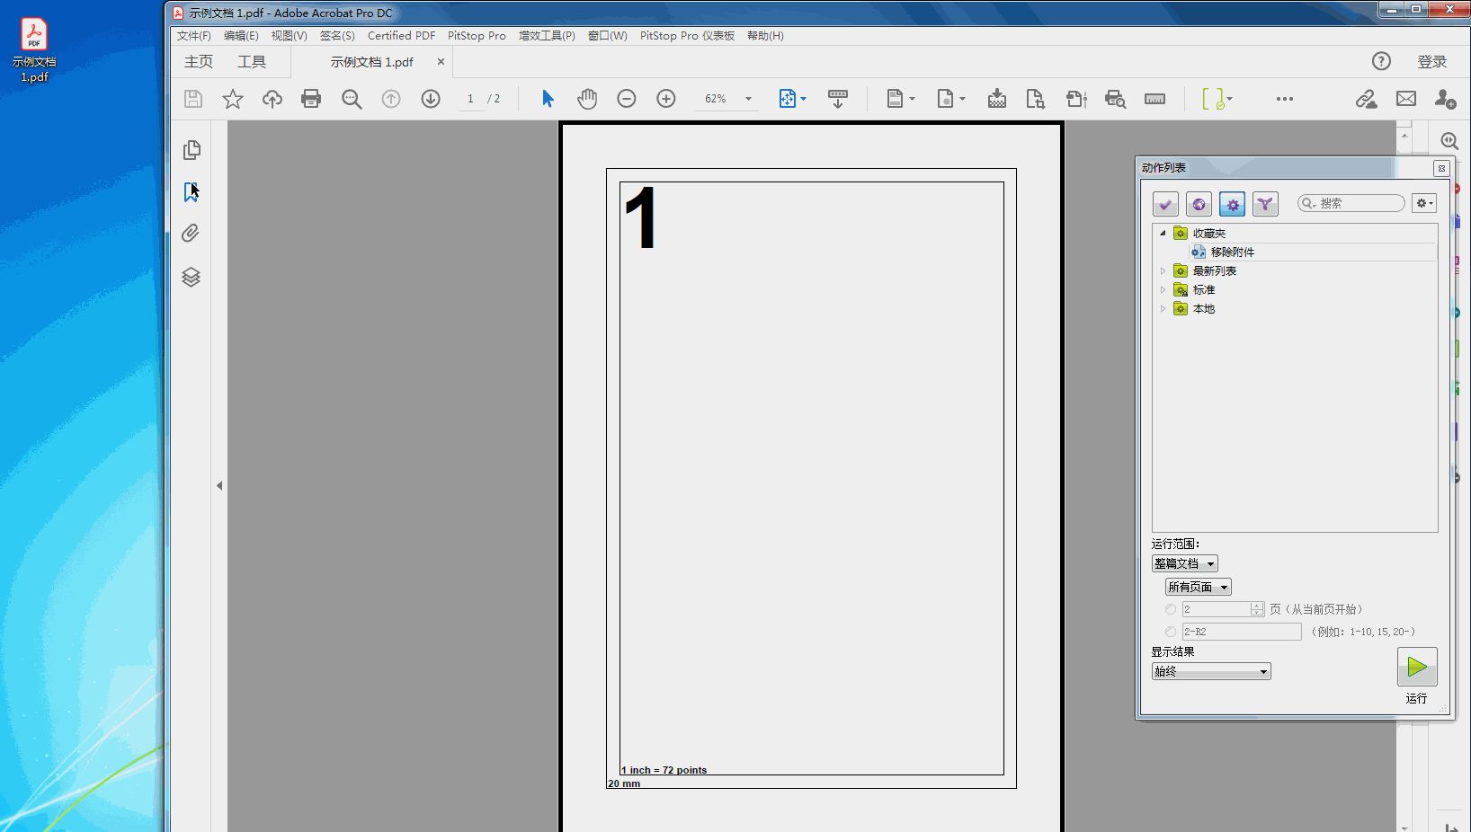The height and width of the screenshot is (832, 1471).
Task: Click the scrolling mode keyboard icon
Action: click(x=838, y=99)
